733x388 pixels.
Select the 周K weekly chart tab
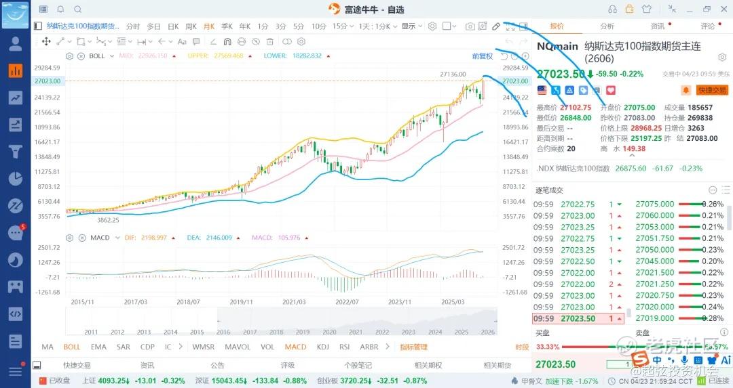tap(191, 26)
